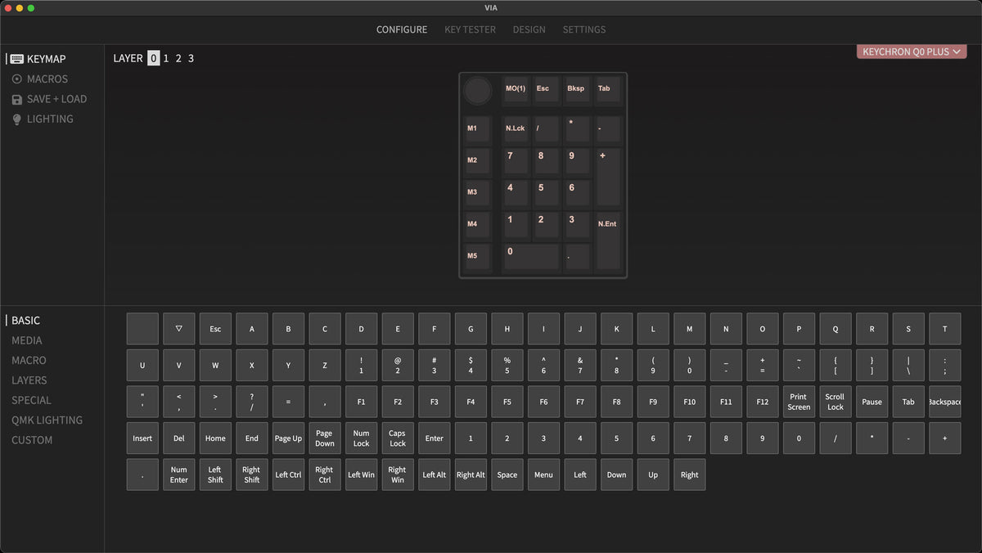Switch to layer 1
Image resolution: width=982 pixels, height=553 pixels.
click(x=166, y=58)
